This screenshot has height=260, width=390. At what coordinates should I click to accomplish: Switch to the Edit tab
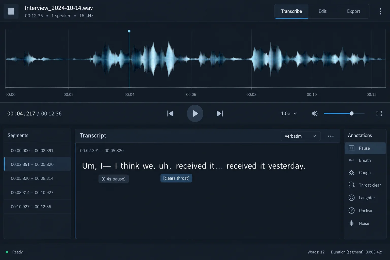[322, 11]
